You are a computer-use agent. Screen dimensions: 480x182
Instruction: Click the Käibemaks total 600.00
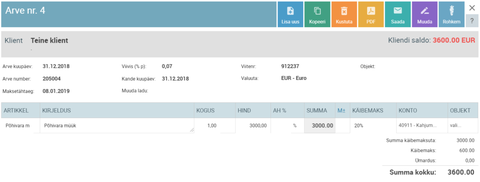click(x=467, y=150)
